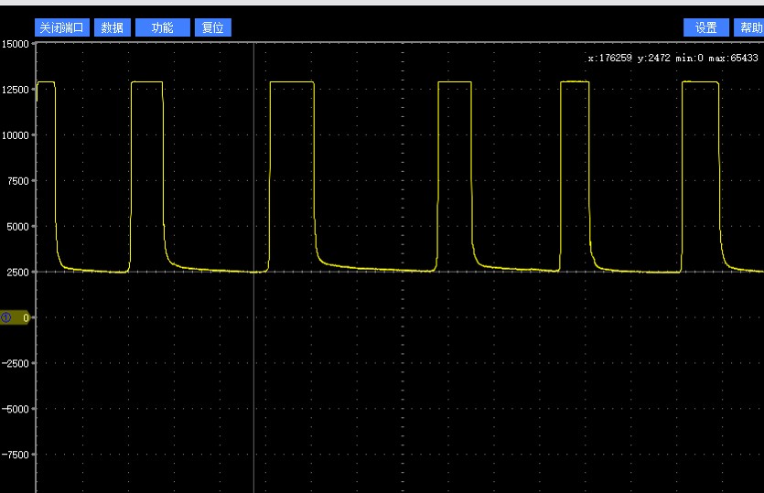Click the -5000 y-axis label
The width and height of the screenshot is (764, 493).
[16, 409]
